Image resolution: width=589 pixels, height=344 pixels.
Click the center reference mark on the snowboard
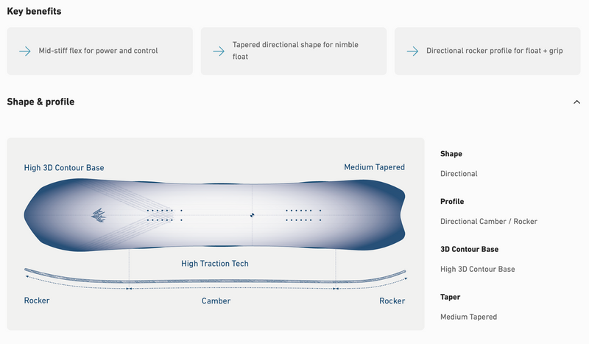tap(252, 215)
